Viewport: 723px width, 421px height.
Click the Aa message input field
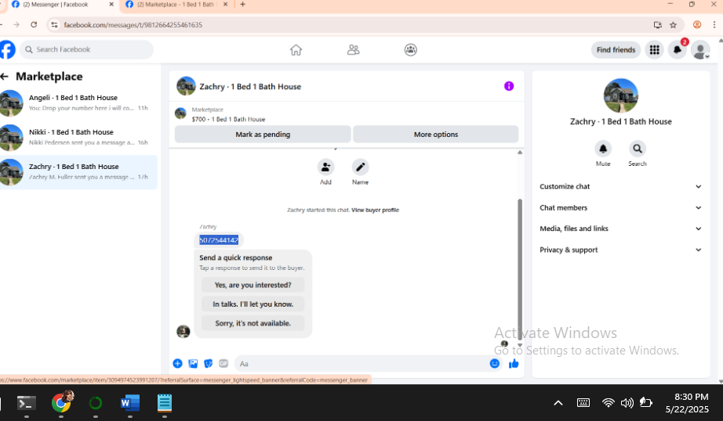362,364
